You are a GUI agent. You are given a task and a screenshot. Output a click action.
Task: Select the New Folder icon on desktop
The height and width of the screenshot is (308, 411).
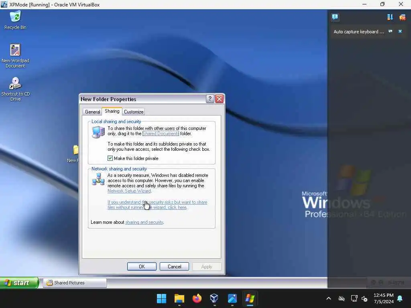(x=73, y=154)
